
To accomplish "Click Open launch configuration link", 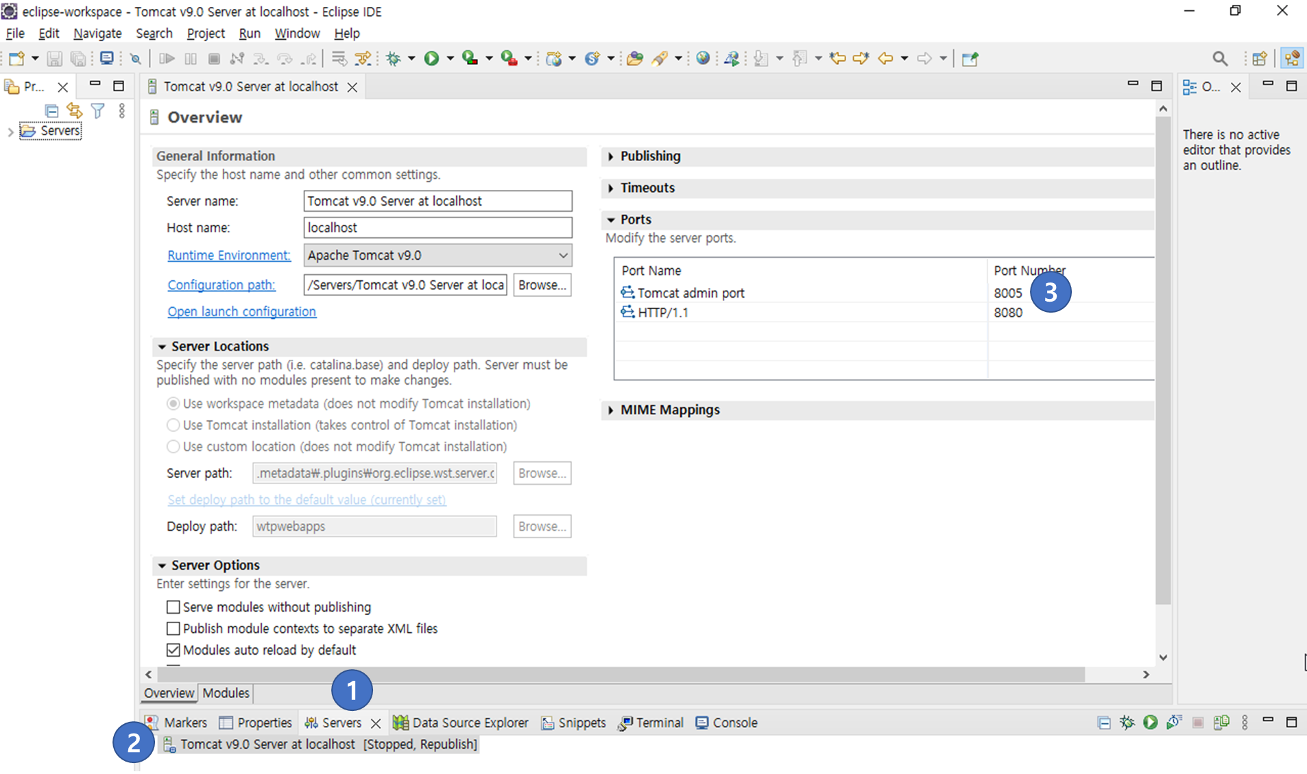I will click(x=242, y=311).
